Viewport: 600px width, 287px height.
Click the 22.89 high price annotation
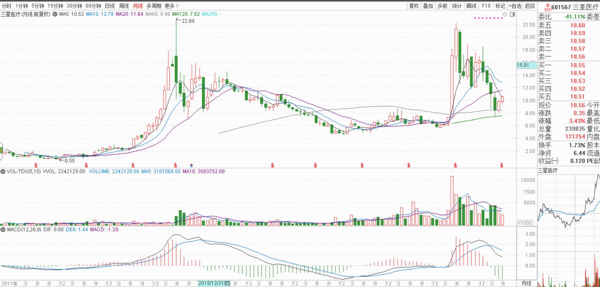188,21
